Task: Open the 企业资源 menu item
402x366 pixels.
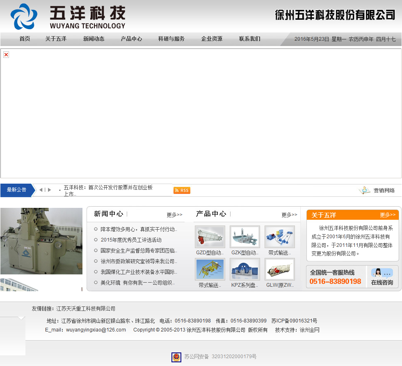Action: click(x=212, y=39)
